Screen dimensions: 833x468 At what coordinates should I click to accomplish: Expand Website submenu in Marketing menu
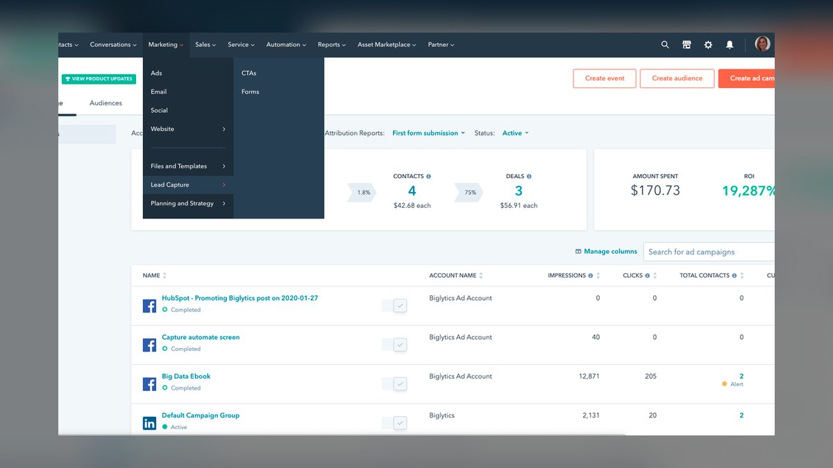[188, 129]
